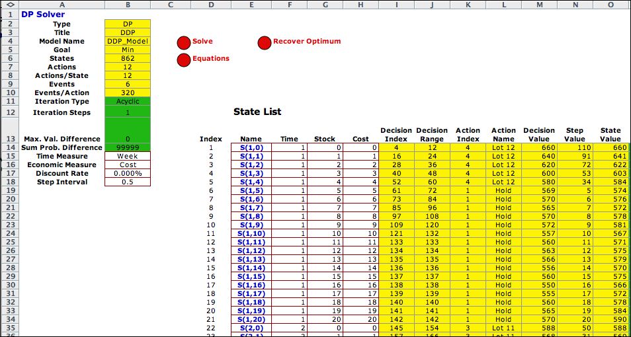The height and width of the screenshot is (337, 631).
Task: Click the Action Name column heading
Action: (503, 135)
